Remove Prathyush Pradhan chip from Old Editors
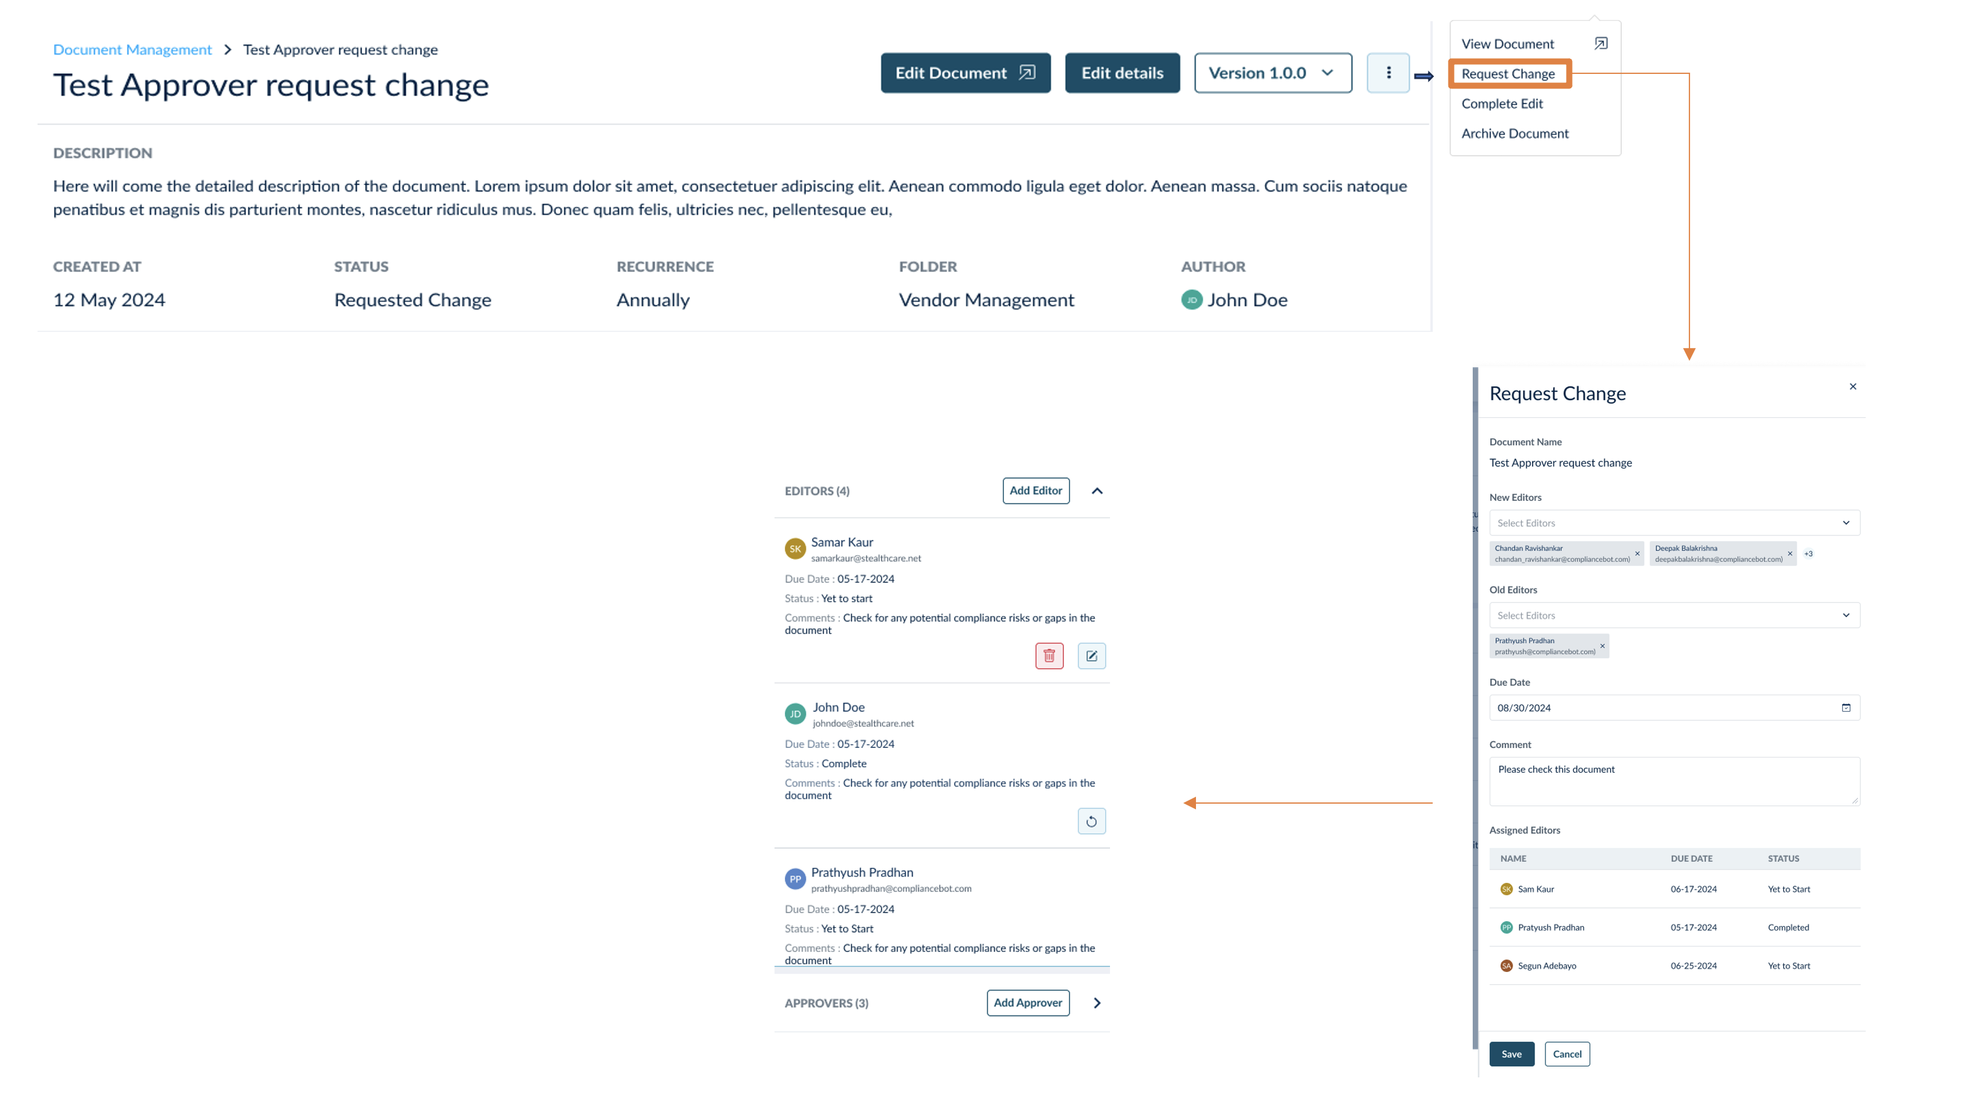The width and height of the screenshot is (1962, 1101). pyautogui.click(x=1602, y=646)
